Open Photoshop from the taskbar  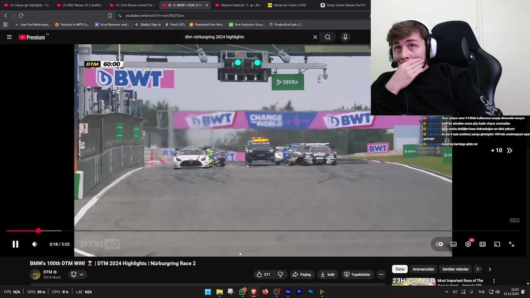pos(311,292)
